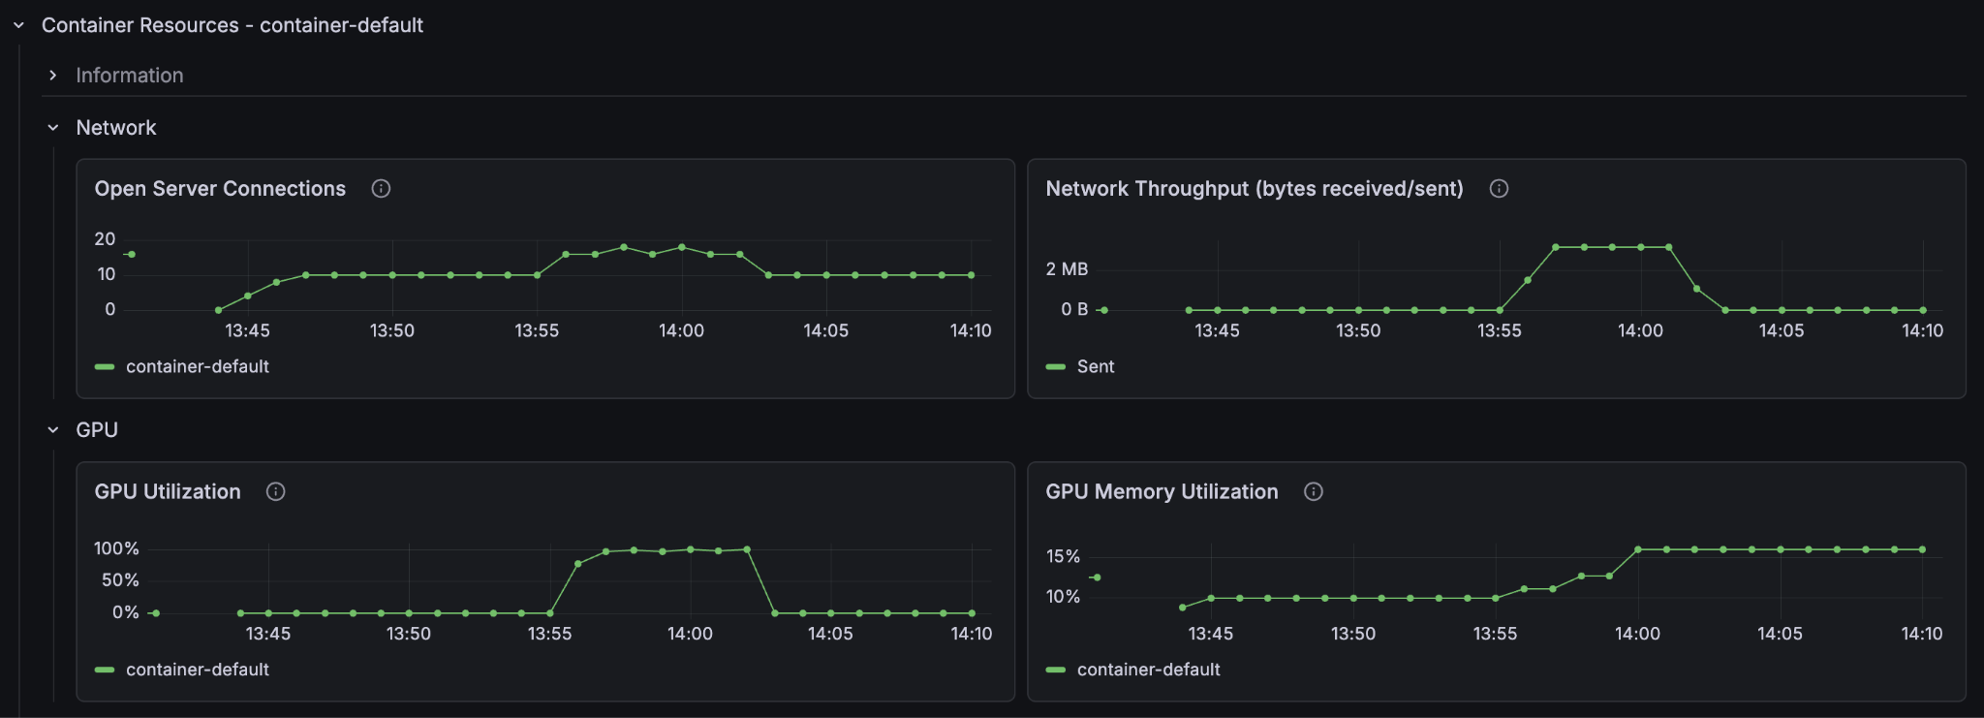Click green color swatch in Network Throughput legend

coord(1056,367)
